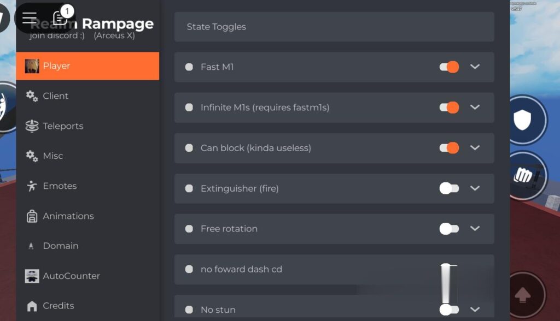Enable the Extinguisher (fire) toggle
This screenshot has width=560, height=321.
[448, 188]
